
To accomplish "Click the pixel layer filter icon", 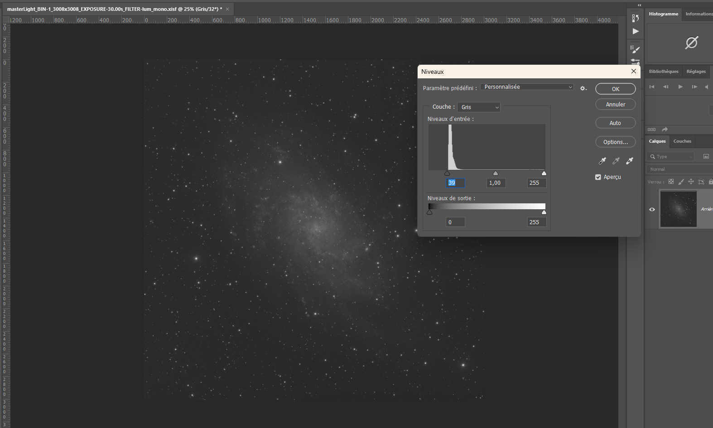I will pyautogui.click(x=706, y=156).
